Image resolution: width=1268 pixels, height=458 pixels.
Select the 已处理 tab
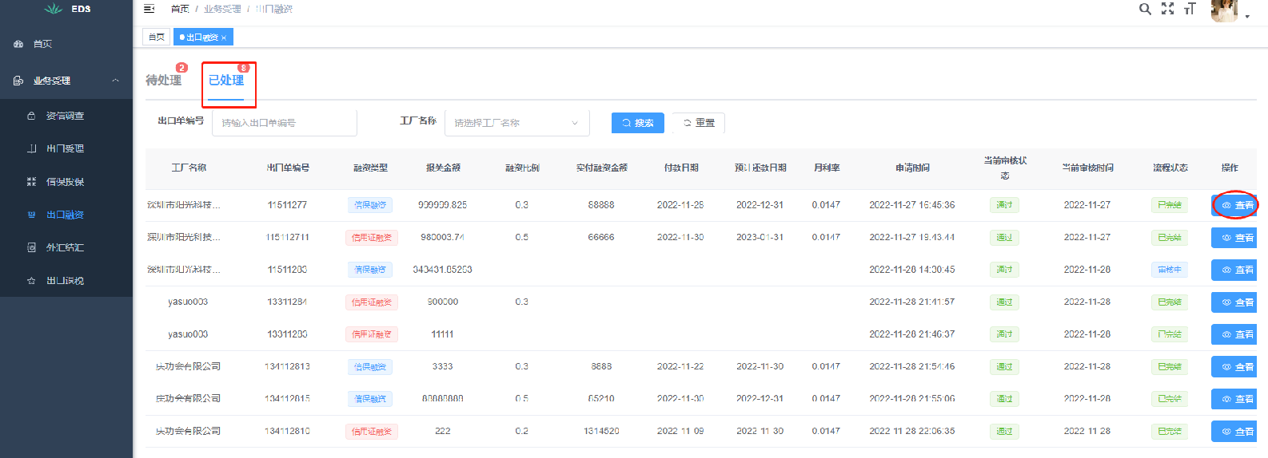(x=226, y=80)
